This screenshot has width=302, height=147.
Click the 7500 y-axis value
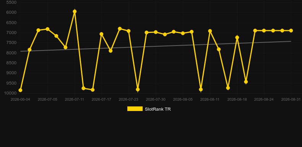11,43
